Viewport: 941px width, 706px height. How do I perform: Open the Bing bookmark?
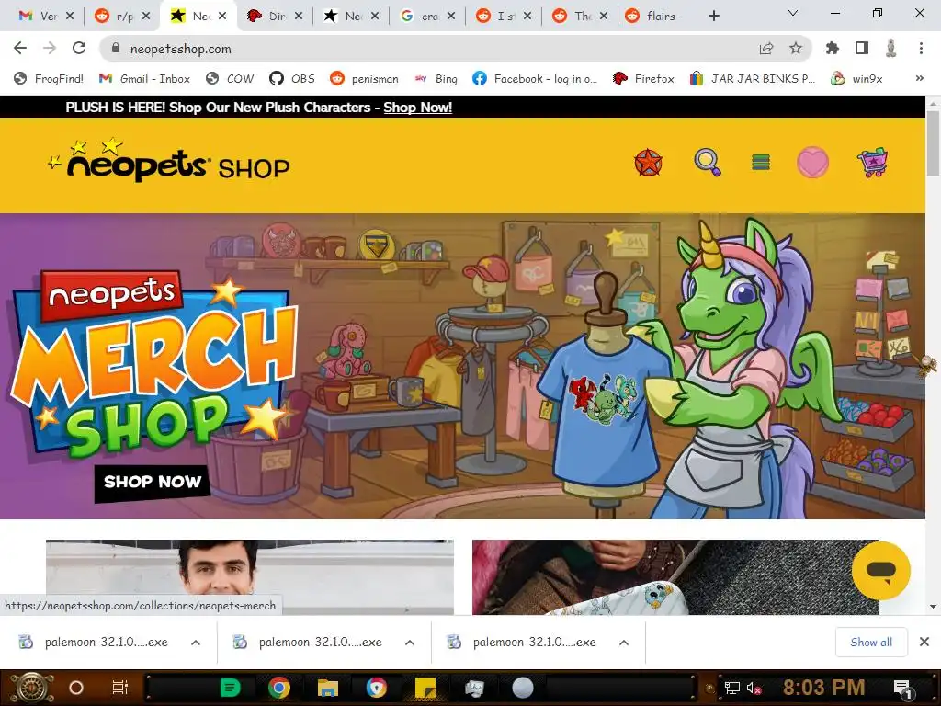(x=436, y=79)
